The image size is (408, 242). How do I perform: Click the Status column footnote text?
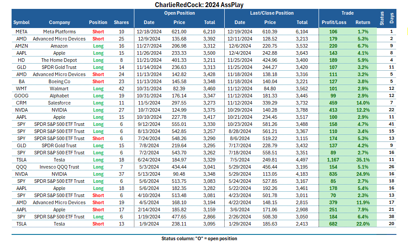click(199, 238)
